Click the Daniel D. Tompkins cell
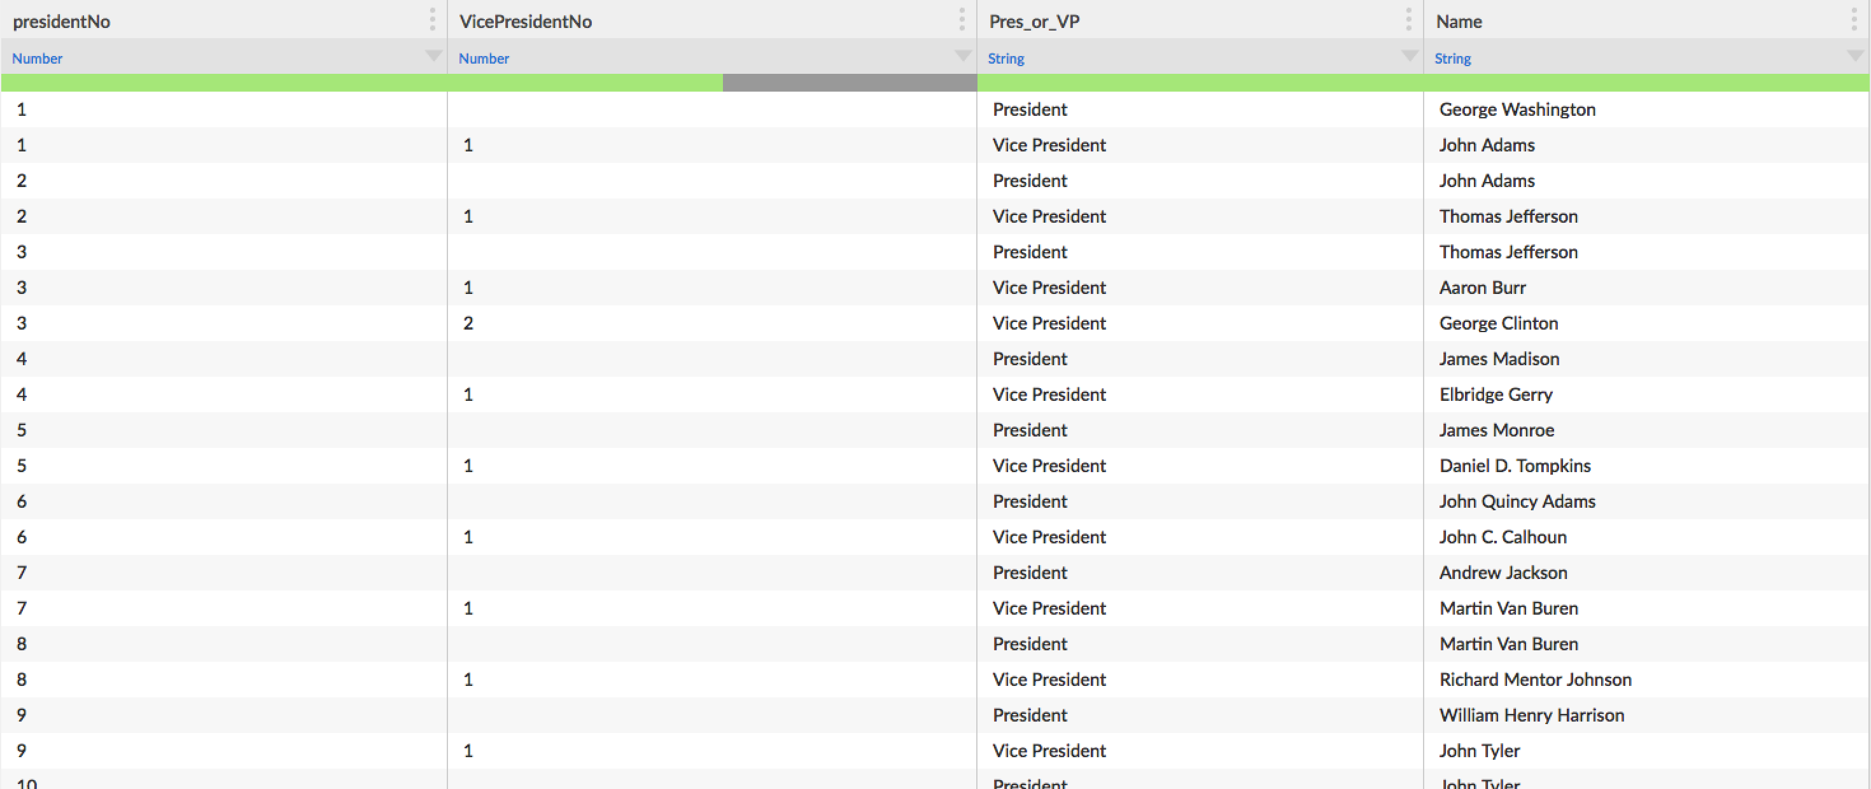 coord(1515,466)
